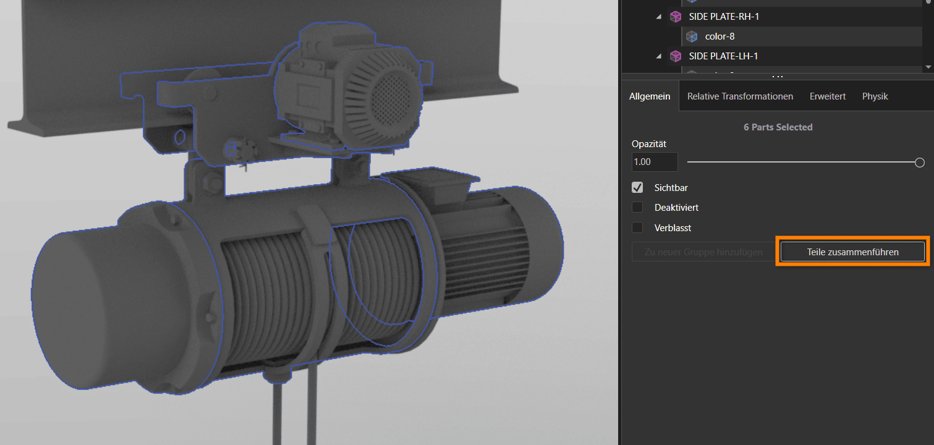
Task: Click the SIDE PLATE-LH-1 pink cube icon
Action: click(676, 56)
